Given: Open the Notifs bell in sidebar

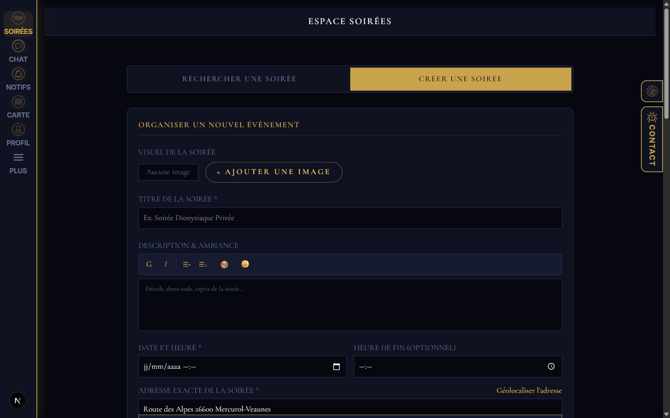Looking at the screenshot, I should 18,79.
